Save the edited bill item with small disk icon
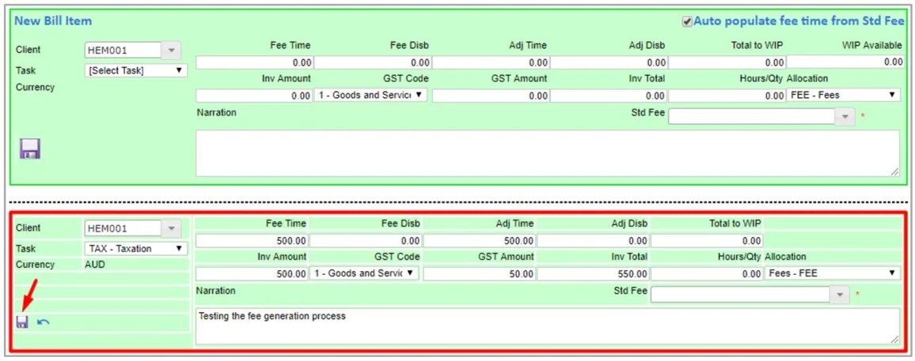This screenshot has width=915, height=361. click(x=22, y=322)
